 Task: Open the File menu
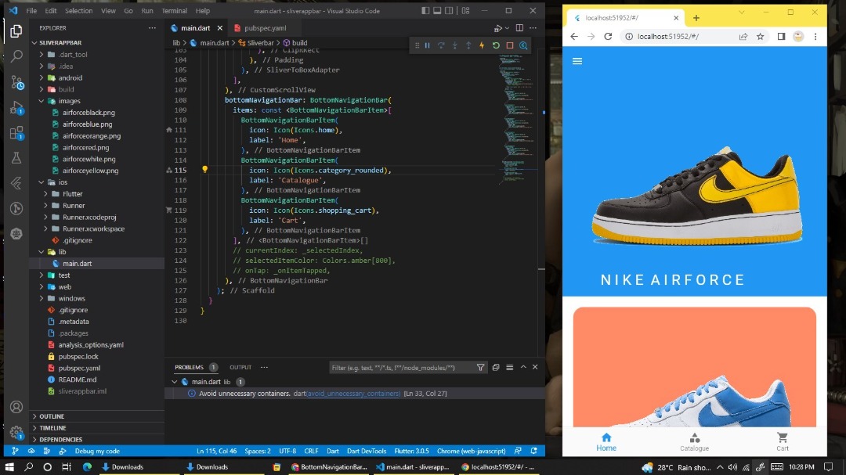point(32,11)
